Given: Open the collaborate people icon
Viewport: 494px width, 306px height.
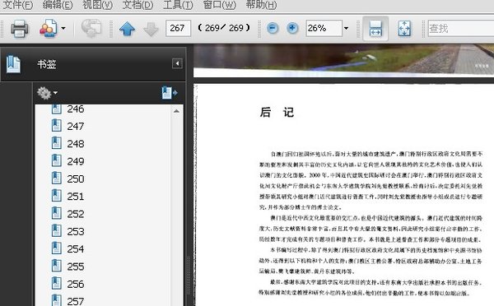Looking at the screenshot, I should point(49,29).
